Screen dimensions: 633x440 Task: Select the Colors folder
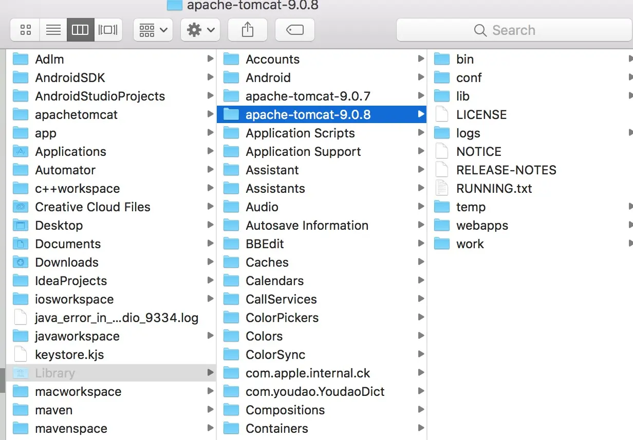point(322,336)
